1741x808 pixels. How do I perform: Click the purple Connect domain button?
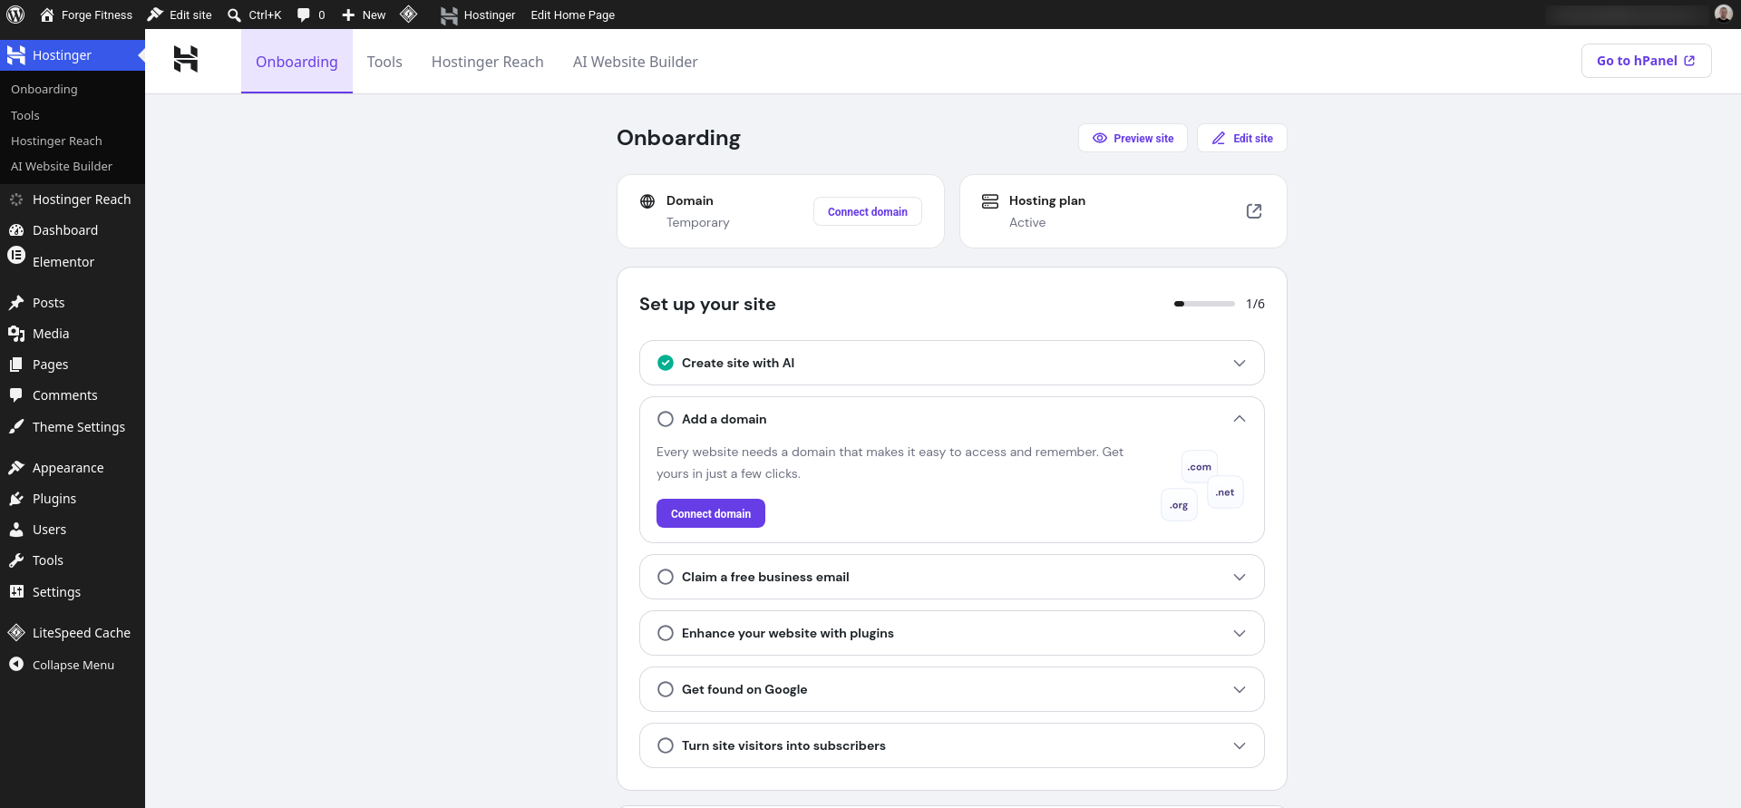[711, 513]
